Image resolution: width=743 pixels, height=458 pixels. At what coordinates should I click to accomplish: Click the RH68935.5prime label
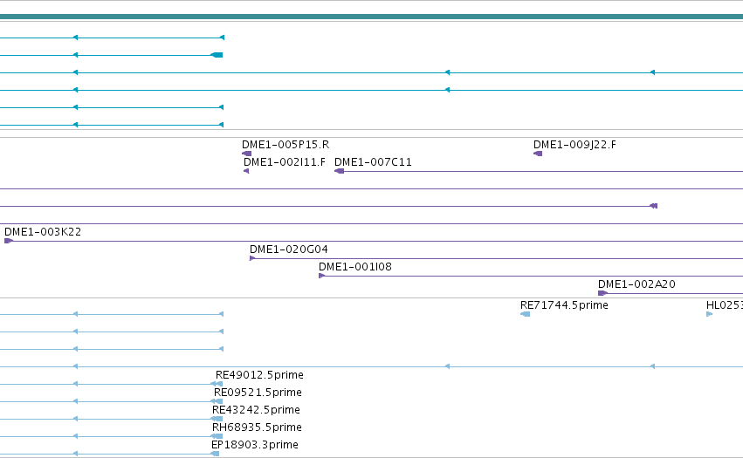257,427
